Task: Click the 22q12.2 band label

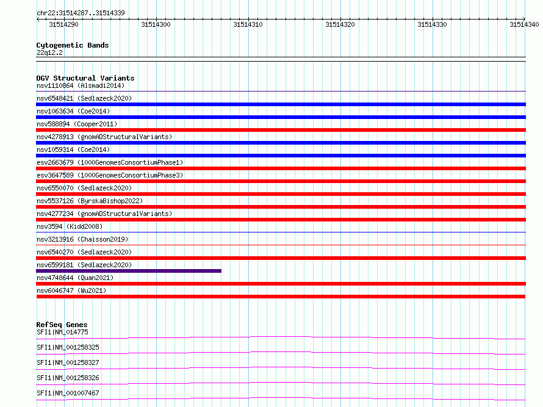Action: [49, 52]
